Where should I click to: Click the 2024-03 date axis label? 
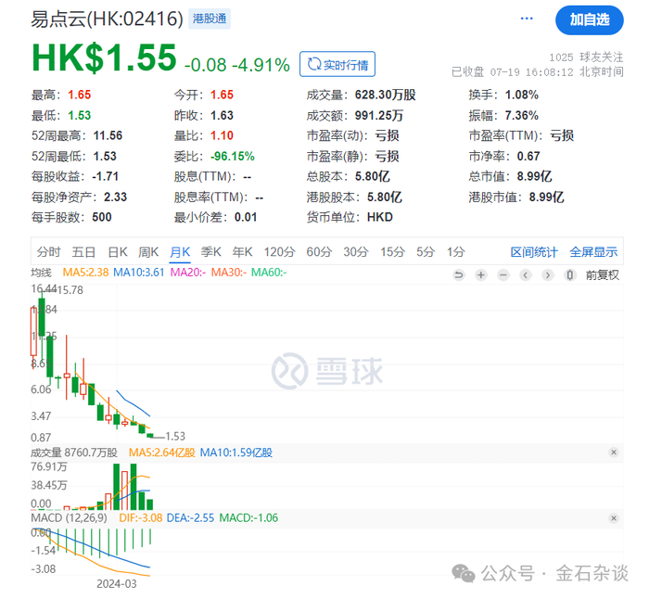[x=117, y=583]
